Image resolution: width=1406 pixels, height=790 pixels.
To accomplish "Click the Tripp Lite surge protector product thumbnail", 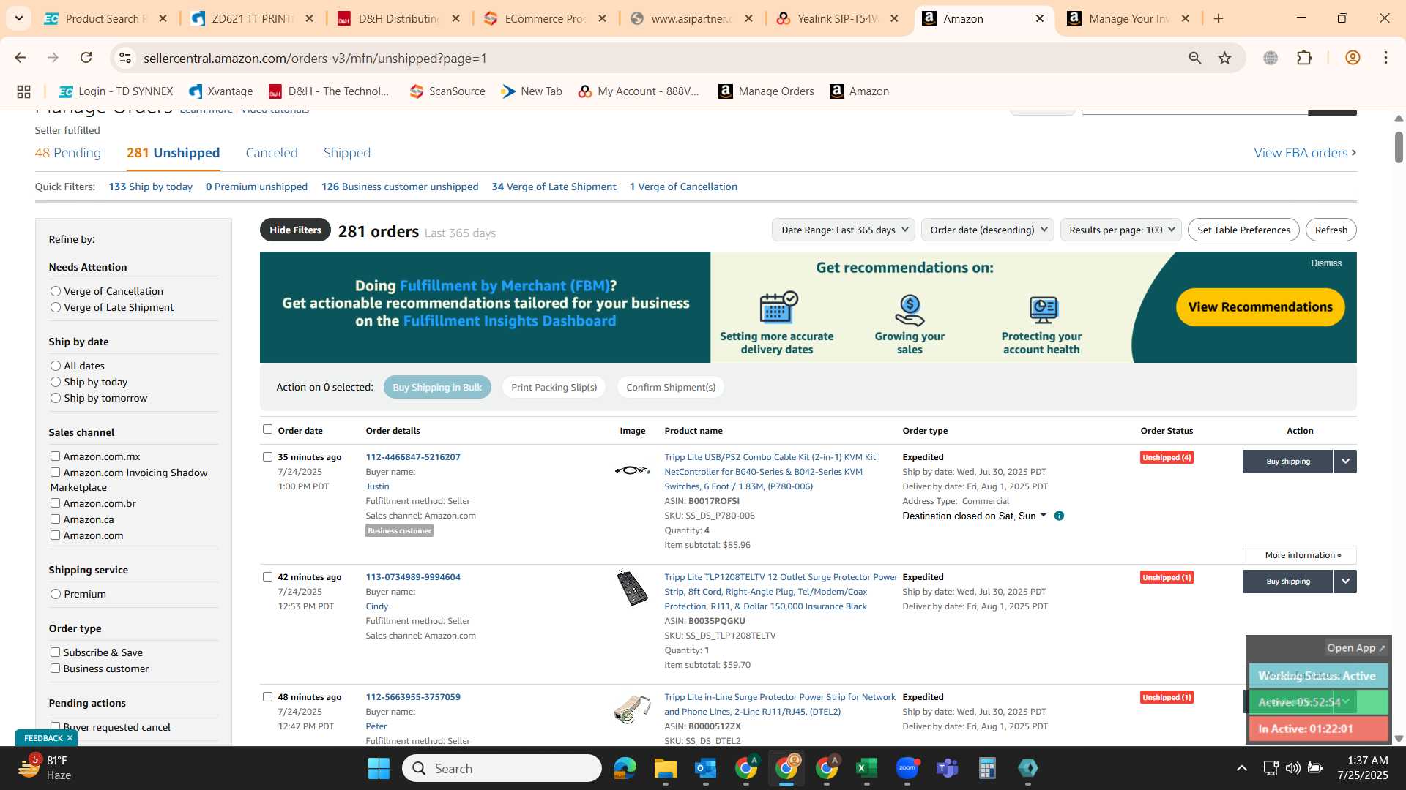I will [x=633, y=589].
